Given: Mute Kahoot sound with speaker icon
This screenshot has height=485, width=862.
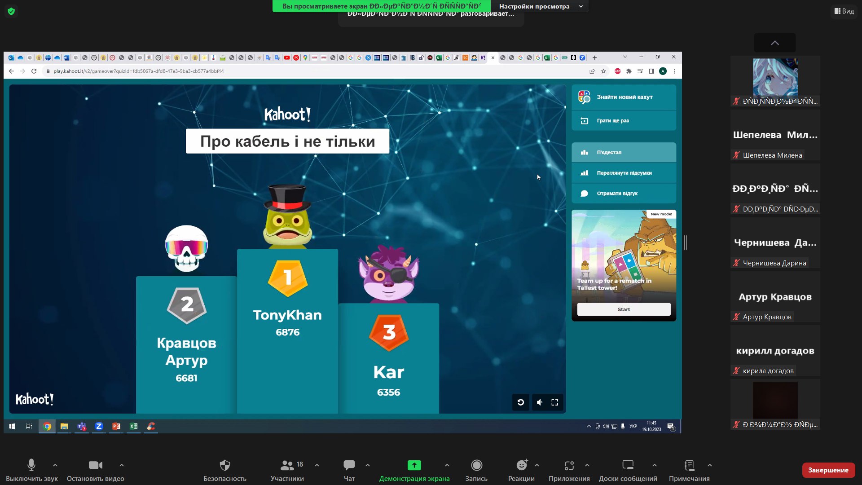Looking at the screenshot, I should (539, 402).
